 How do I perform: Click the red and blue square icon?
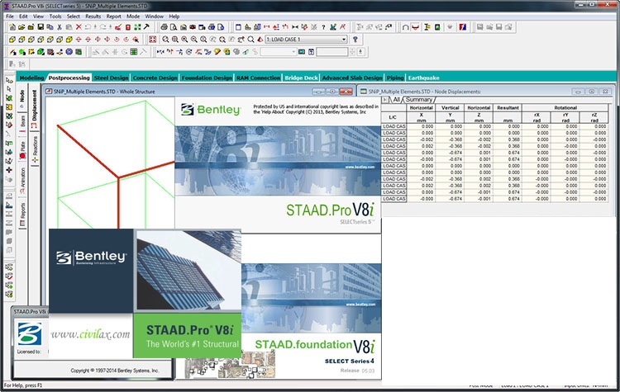point(463,27)
